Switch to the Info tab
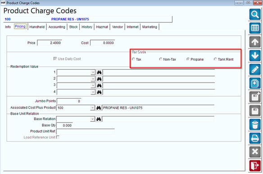The image size is (263, 174). click(x=8, y=27)
